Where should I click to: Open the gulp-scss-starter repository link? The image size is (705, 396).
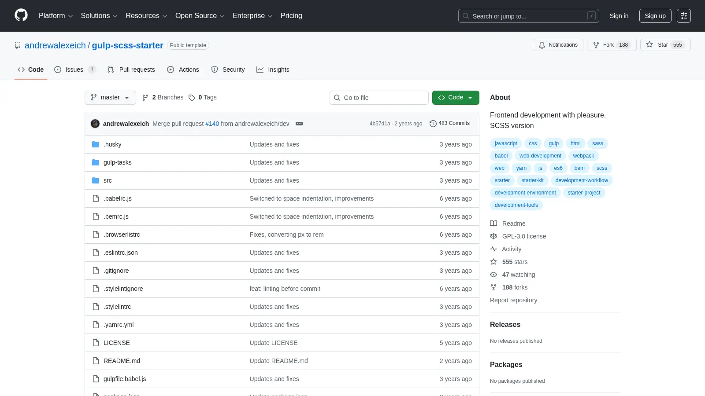[x=127, y=45]
